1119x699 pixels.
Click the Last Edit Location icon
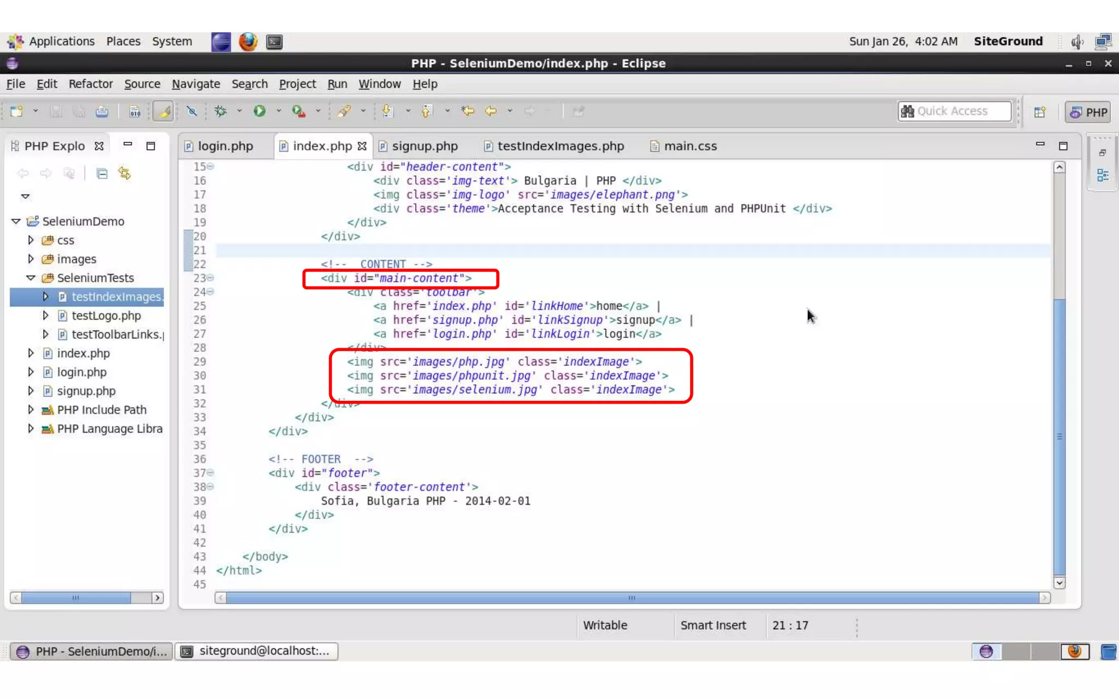pos(468,111)
